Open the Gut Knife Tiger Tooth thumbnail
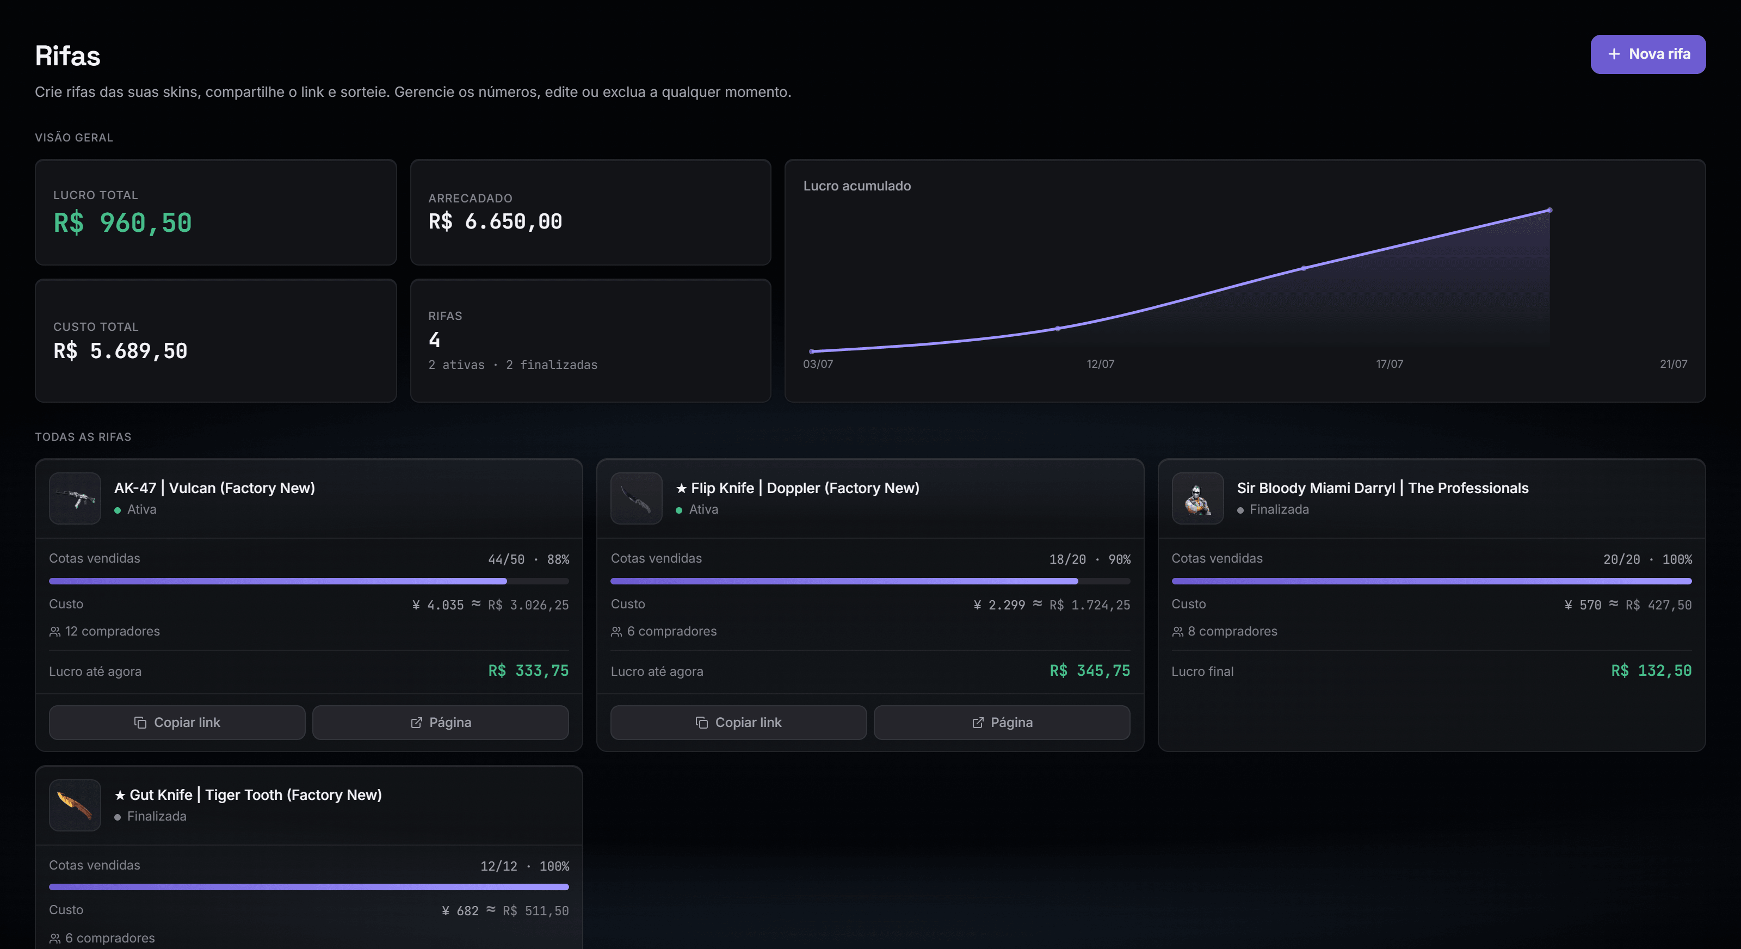Image resolution: width=1741 pixels, height=949 pixels. point(75,805)
